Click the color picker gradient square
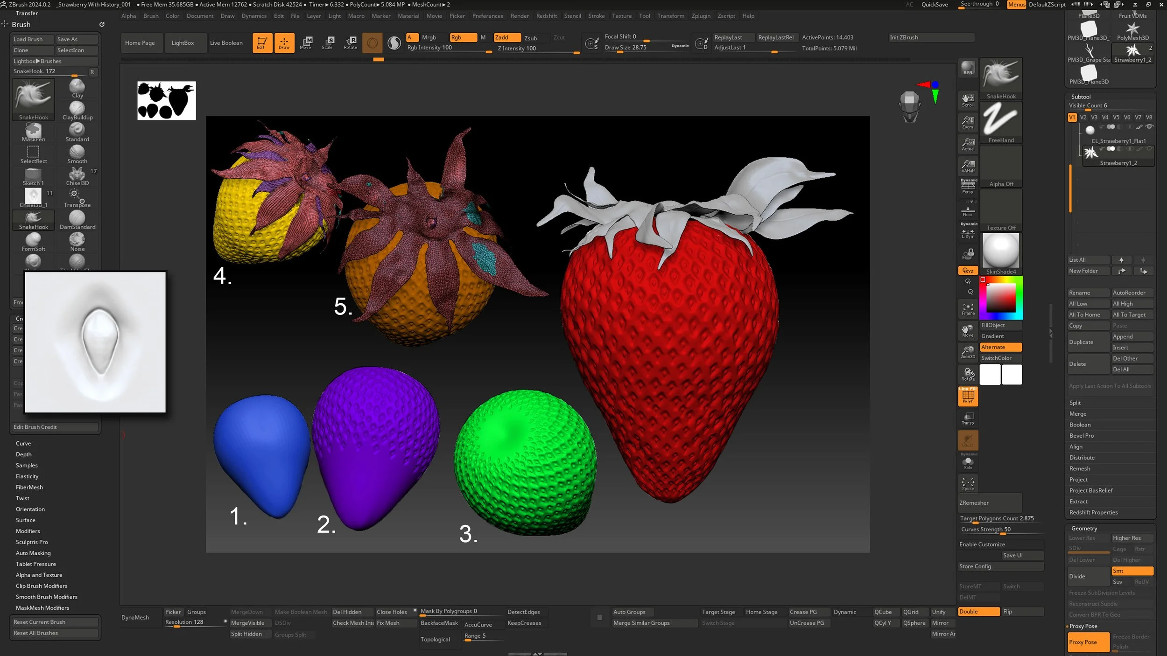 1000,298
